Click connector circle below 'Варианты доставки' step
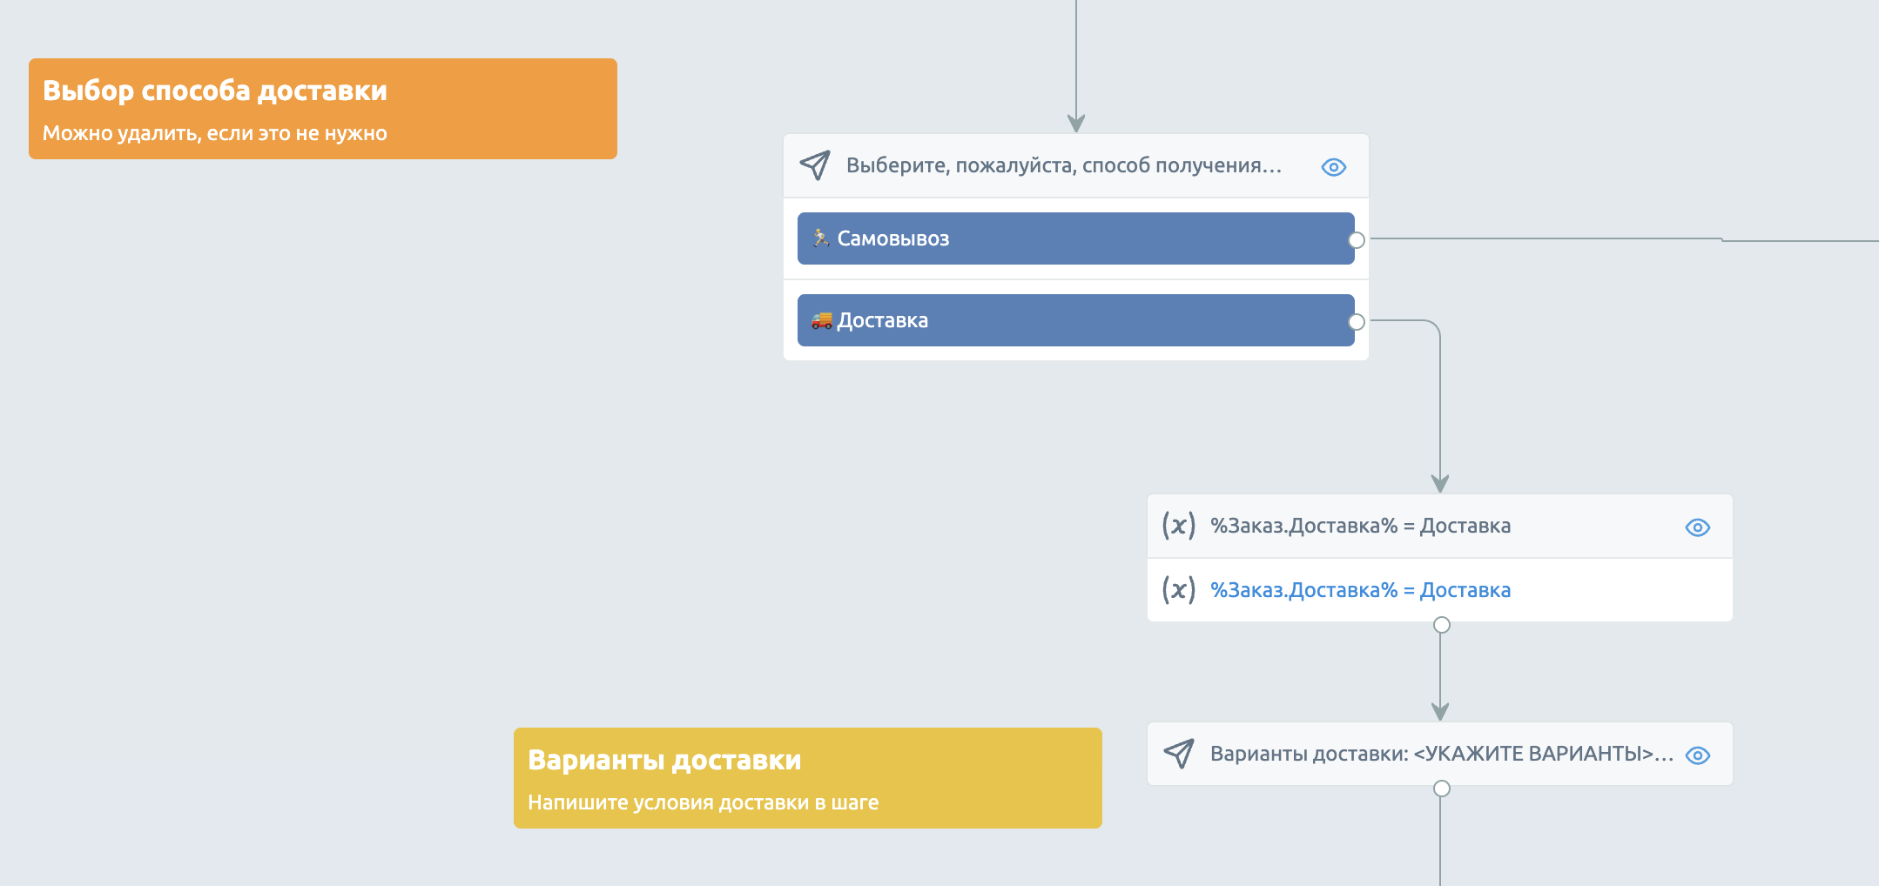 (1442, 789)
